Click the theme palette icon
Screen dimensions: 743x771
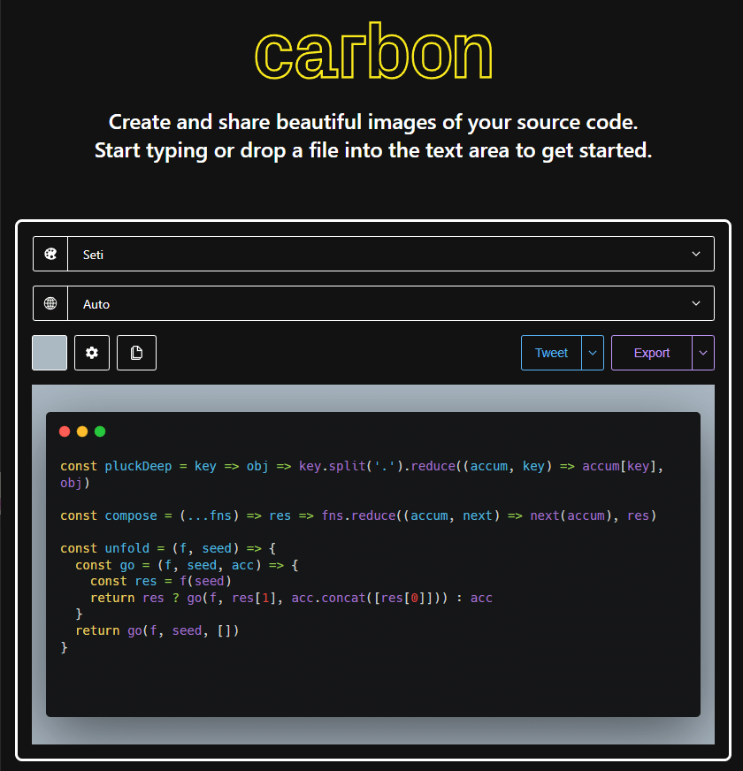coord(50,254)
